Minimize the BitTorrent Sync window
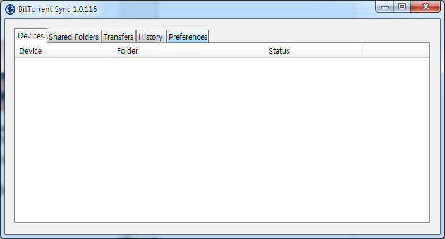 click(x=385, y=7)
